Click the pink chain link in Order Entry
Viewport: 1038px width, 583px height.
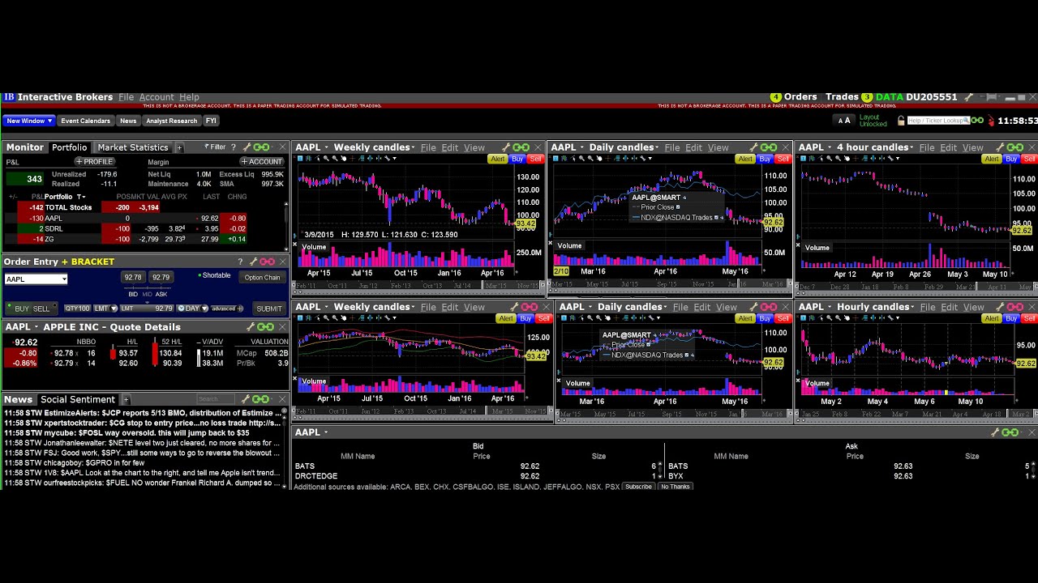[267, 262]
